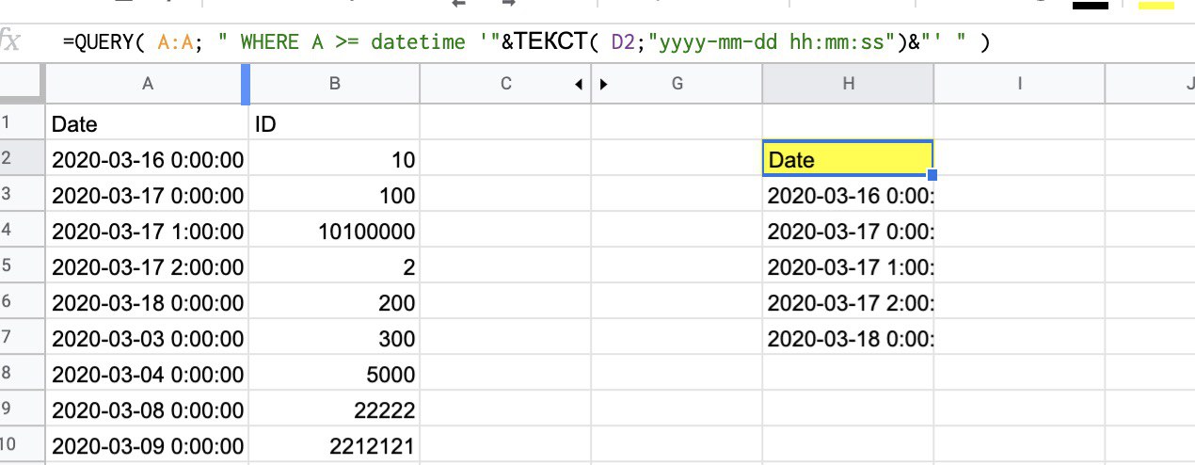Expand hidden columns using right arrow beside G
Screen dimensions: 1195x465
pyautogui.click(x=603, y=84)
